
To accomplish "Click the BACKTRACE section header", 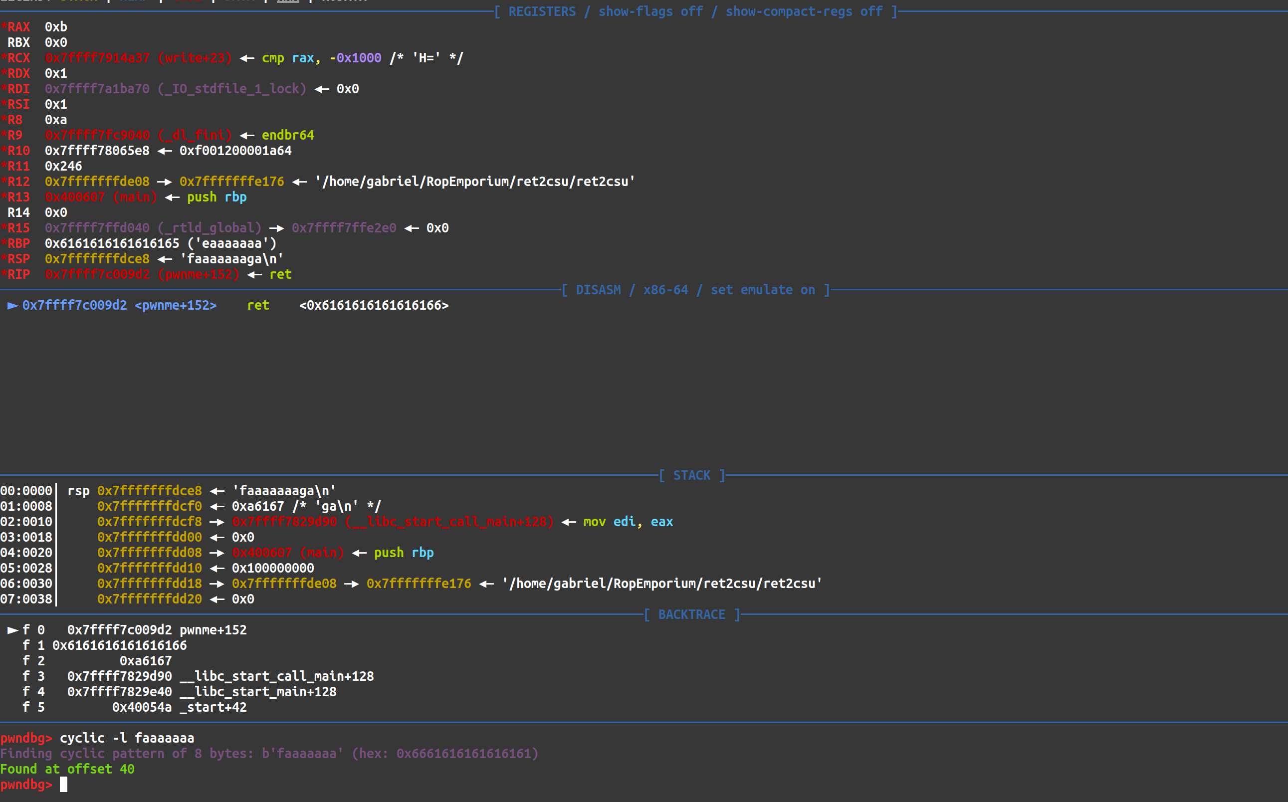I will tap(691, 615).
